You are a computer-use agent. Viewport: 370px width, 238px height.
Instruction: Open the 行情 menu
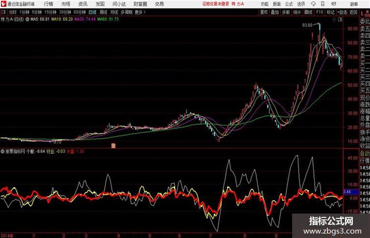pyautogui.click(x=49, y=4)
